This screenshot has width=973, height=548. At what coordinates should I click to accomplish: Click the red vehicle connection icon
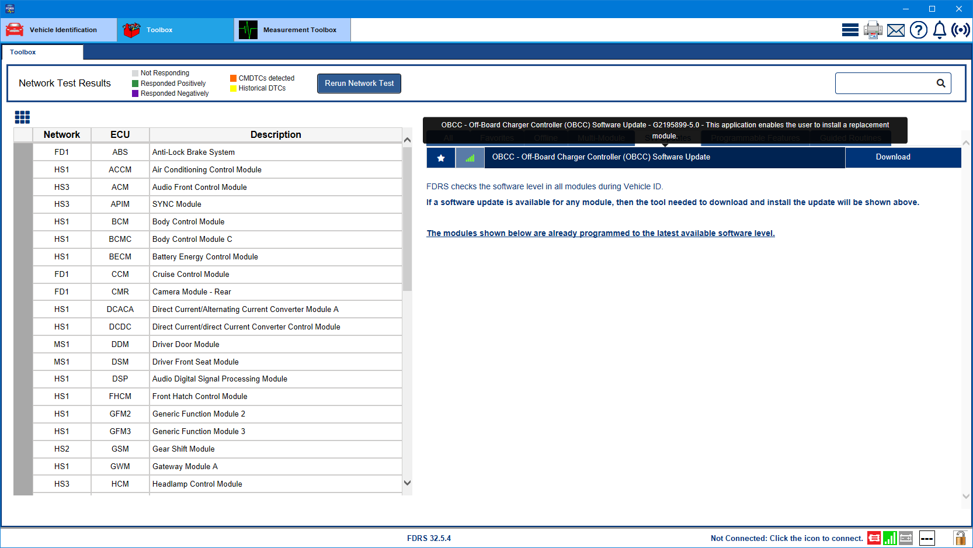pyautogui.click(x=874, y=538)
